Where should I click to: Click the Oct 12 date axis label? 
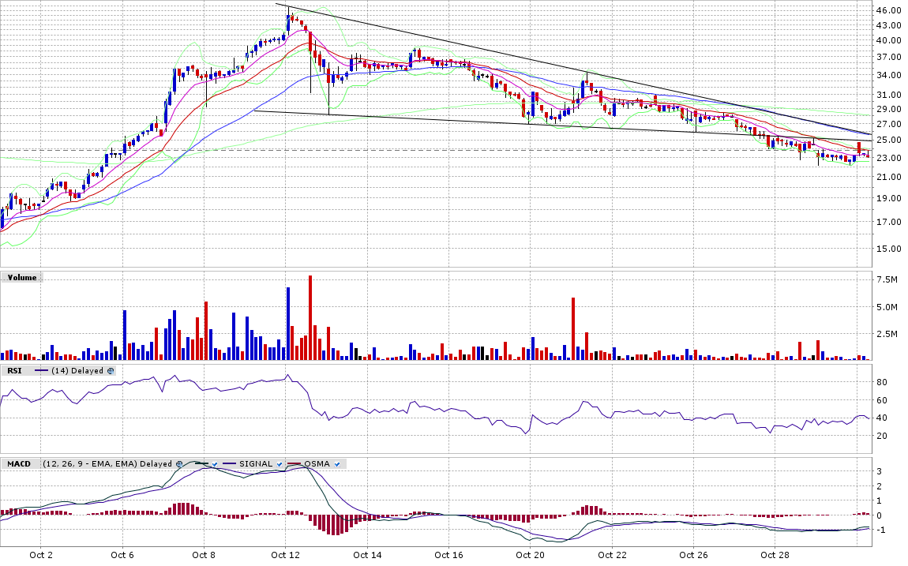[x=286, y=555]
